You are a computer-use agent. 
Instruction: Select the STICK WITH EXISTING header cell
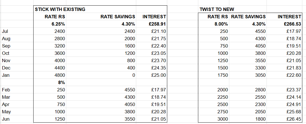[x=60, y=9]
